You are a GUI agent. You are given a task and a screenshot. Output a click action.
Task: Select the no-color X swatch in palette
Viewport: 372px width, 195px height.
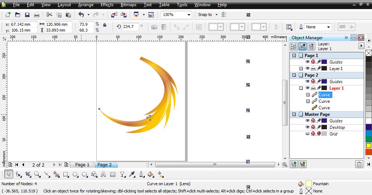(369, 53)
